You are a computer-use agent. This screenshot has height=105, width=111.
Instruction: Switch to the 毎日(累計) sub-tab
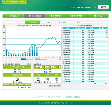(63, 22)
